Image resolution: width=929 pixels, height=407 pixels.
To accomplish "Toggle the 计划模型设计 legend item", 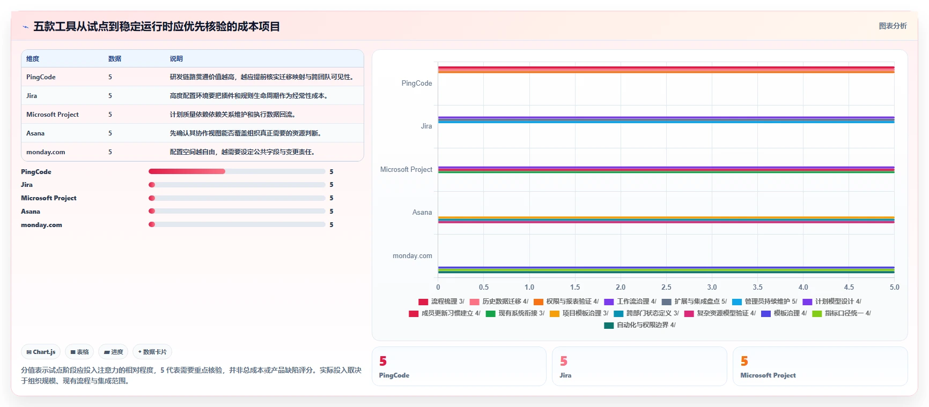I will pos(831,302).
